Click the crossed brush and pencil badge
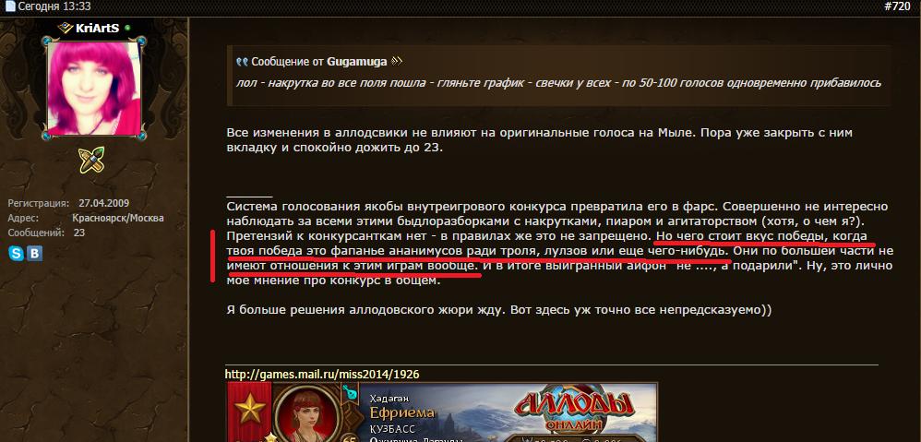Viewport: 921px width, 442px height. (91, 160)
